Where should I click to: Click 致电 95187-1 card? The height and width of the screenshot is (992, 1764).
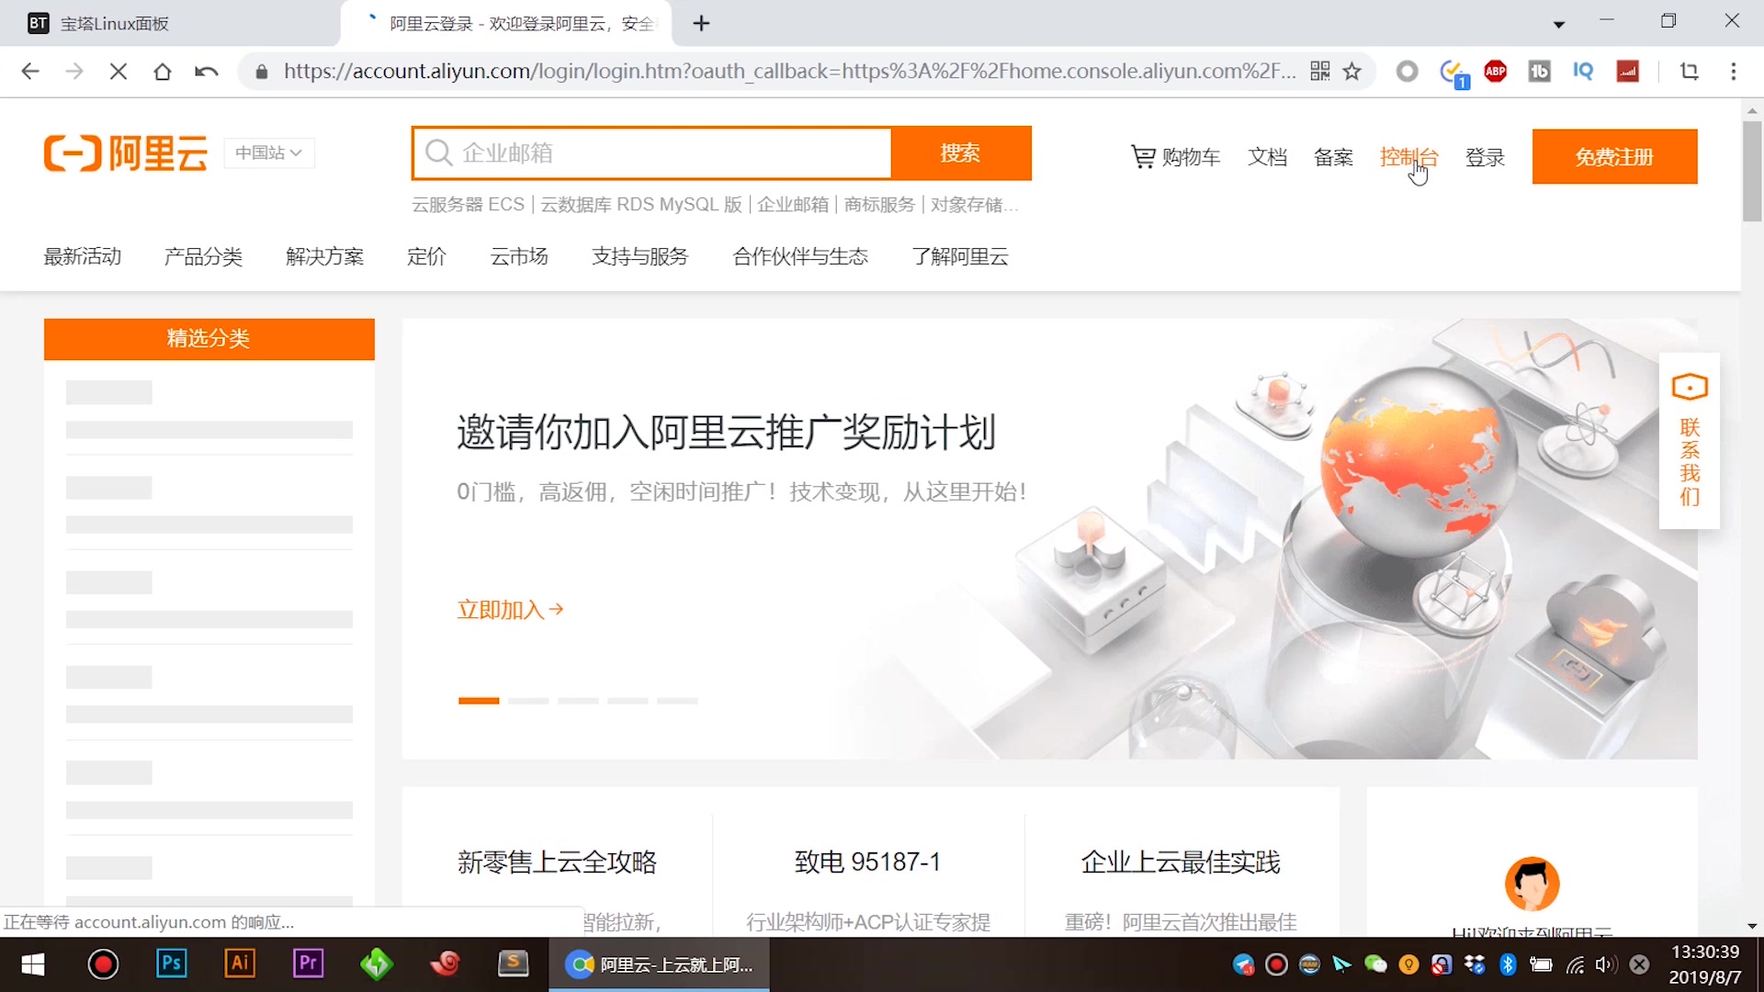(867, 862)
